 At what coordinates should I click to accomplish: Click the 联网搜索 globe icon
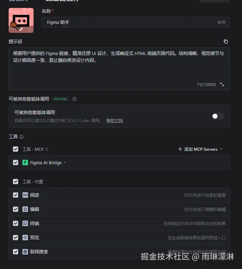point(25,252)
